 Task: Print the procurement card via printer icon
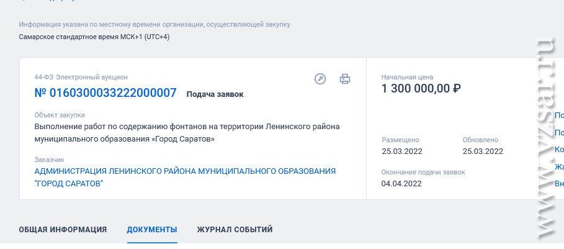coord(345,79)
